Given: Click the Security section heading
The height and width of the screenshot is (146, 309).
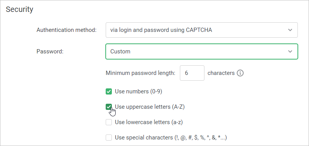Looking at the screenshot, I should click(x=20, y=9).
